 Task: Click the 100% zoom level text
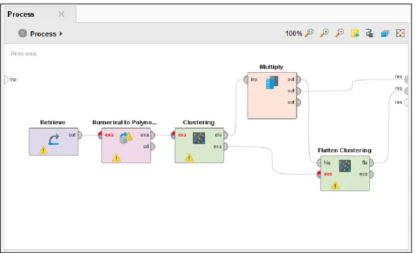294,34
